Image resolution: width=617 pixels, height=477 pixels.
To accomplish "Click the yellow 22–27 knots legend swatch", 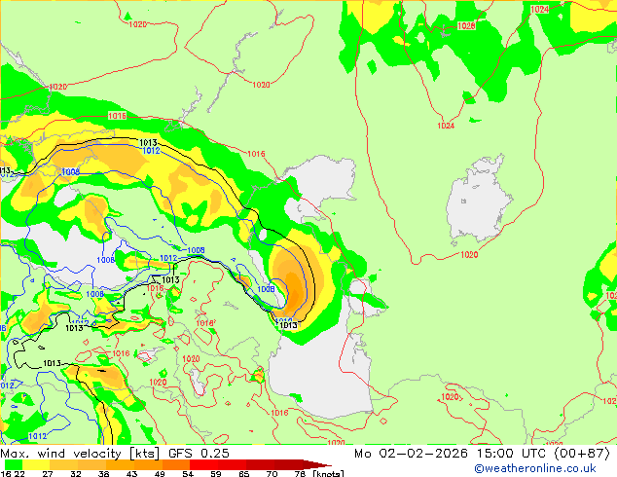I will (x=36, y=464).
